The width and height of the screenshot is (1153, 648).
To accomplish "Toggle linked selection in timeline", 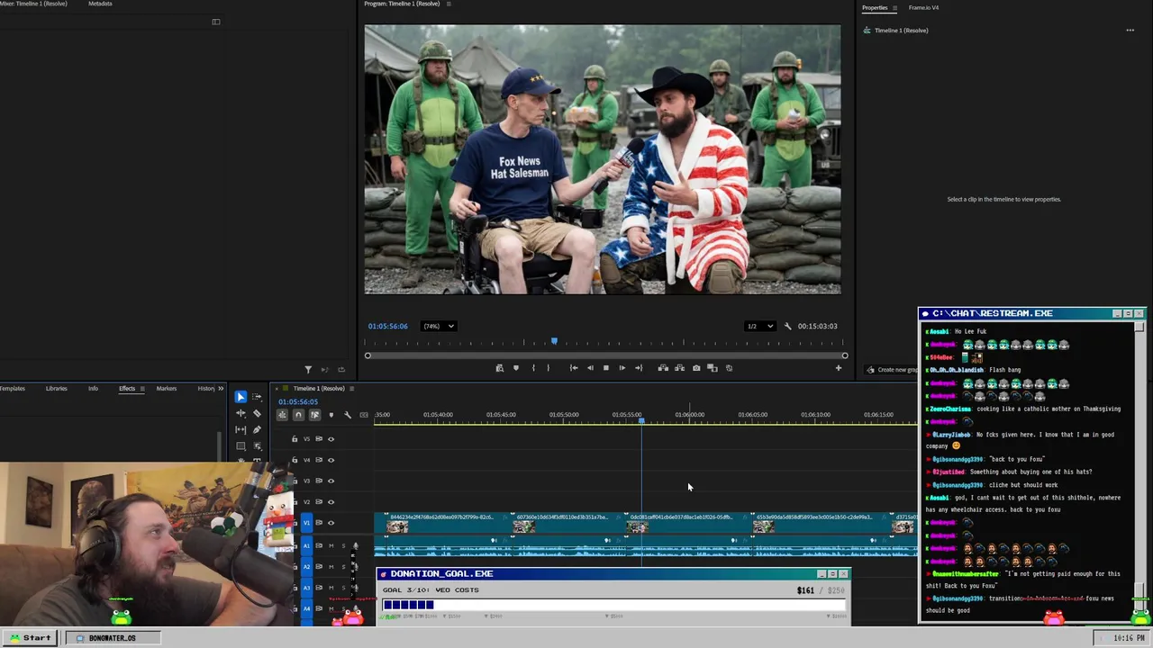I will [314, 415].
